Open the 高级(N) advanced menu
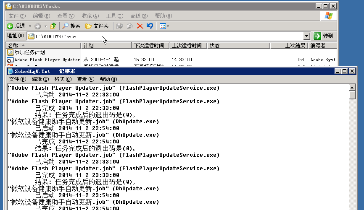The height and width of the screenshot is (210, 364). (139, 16)
